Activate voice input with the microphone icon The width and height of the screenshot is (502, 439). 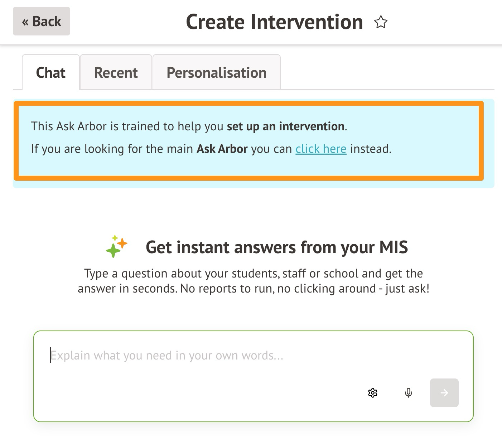click(x=408, y=393)
